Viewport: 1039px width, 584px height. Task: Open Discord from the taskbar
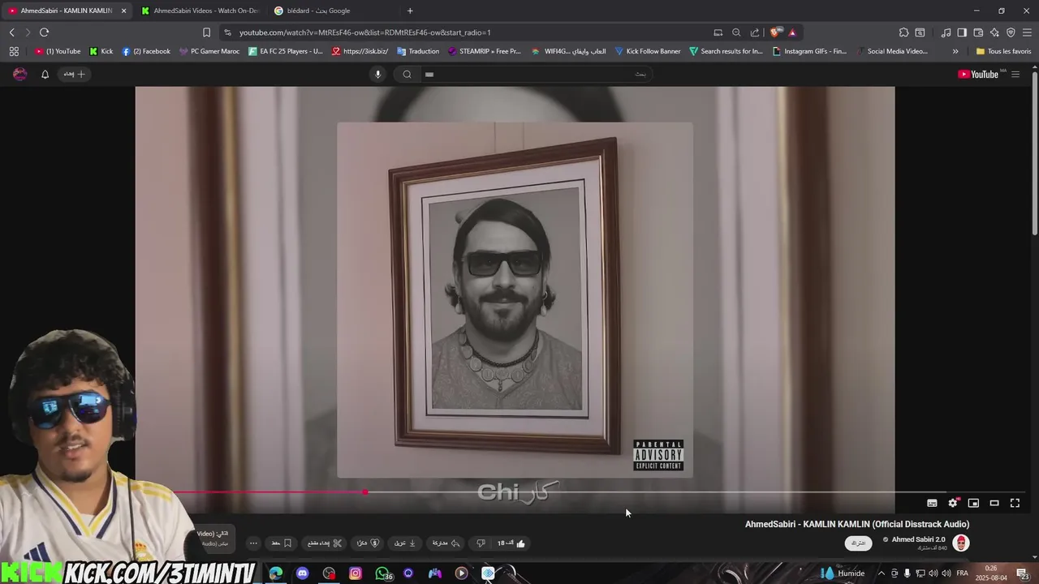pos(303,573)
